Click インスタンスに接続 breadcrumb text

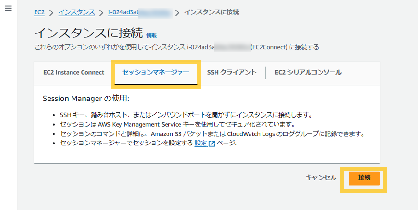[211, 12]
